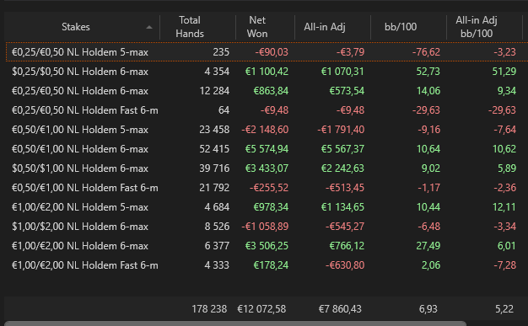Select the €0,25/€0,50 NL Holdem 5-max row

pyautogui.click(x=267, y=52)
